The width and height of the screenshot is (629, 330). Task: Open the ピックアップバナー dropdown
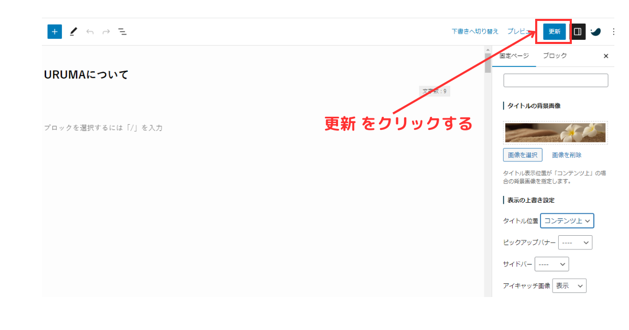click(575, 242)
